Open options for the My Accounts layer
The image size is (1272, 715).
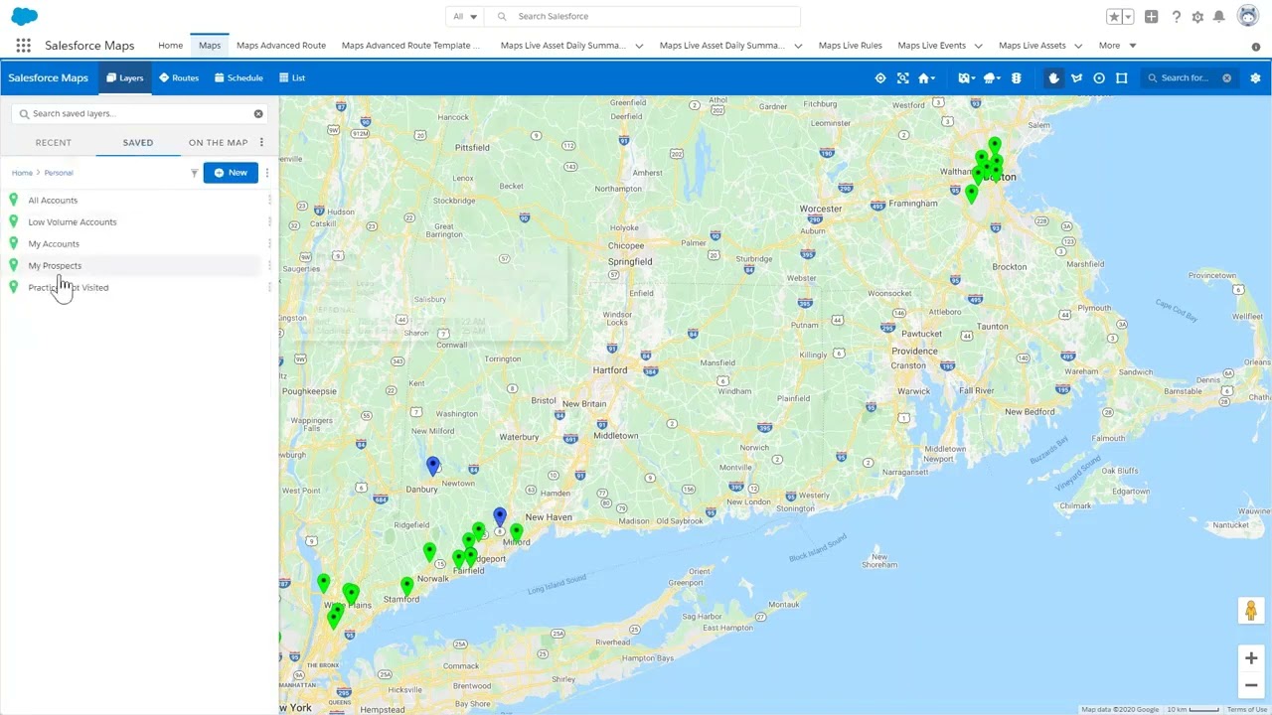coord(269,244)
